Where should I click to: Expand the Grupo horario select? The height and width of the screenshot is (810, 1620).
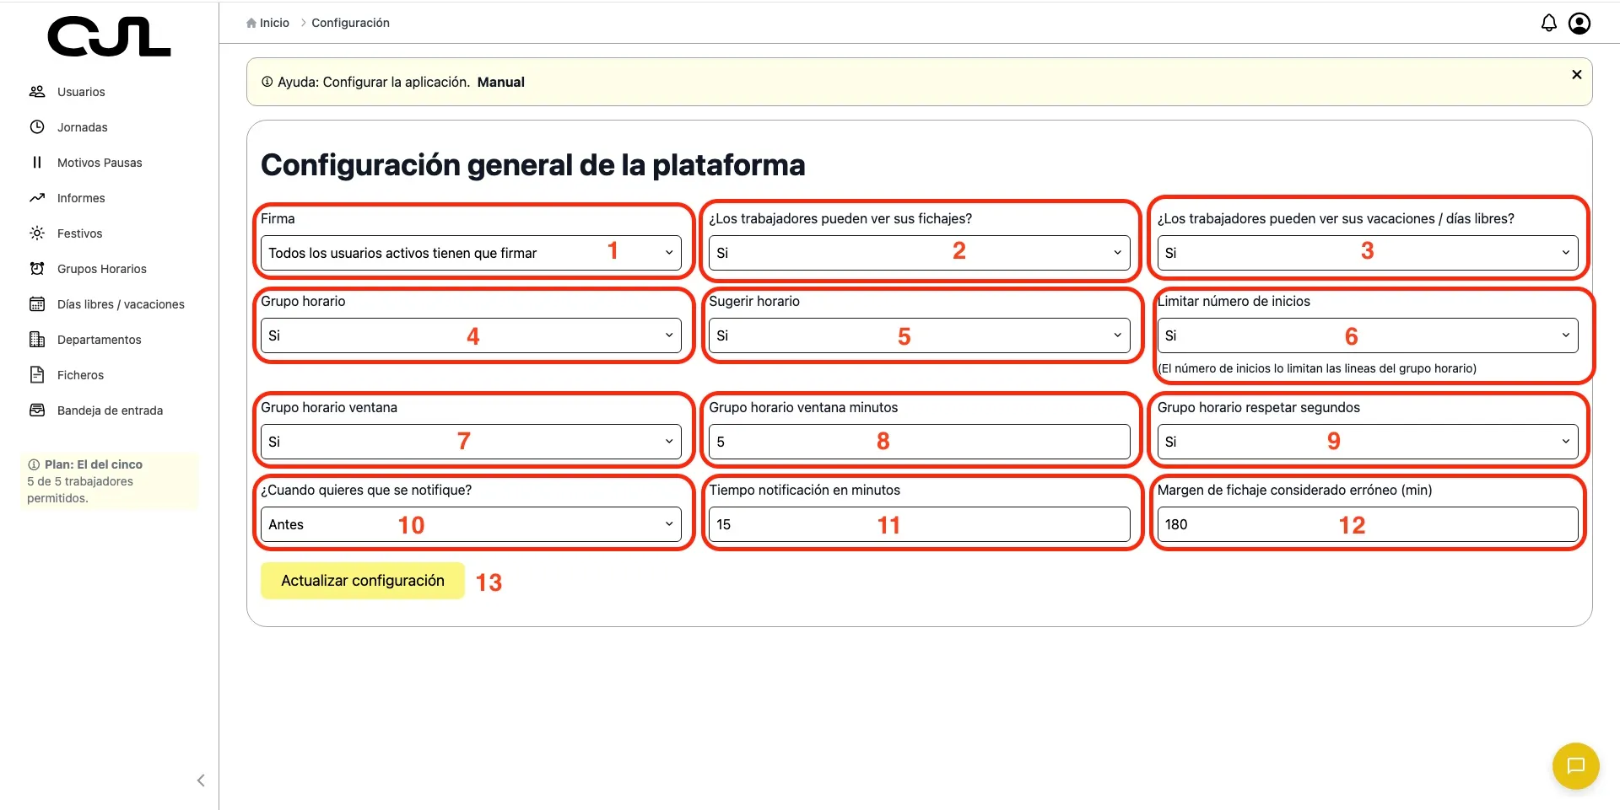(471, 335)
